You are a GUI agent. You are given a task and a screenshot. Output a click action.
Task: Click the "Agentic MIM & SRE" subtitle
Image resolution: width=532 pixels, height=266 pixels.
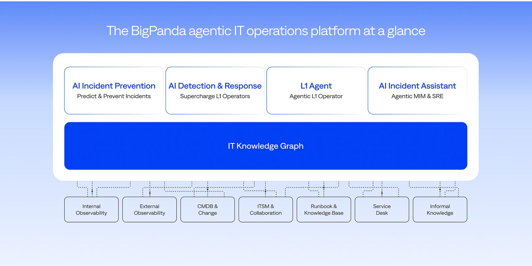(x=417, y=96)
